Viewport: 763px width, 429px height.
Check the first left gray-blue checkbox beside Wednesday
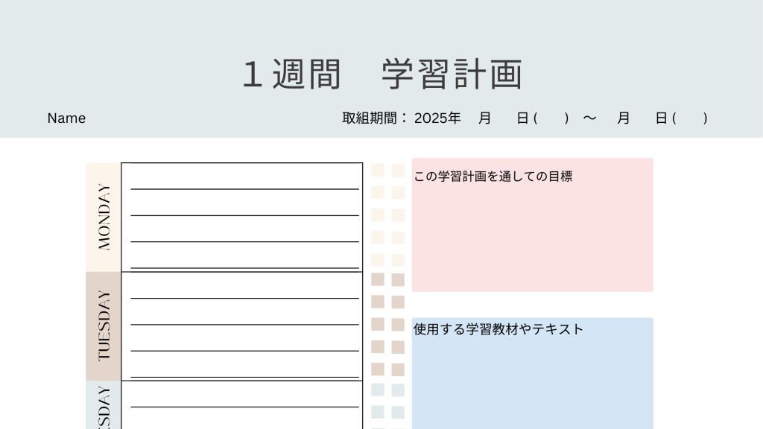pos(378,390)
